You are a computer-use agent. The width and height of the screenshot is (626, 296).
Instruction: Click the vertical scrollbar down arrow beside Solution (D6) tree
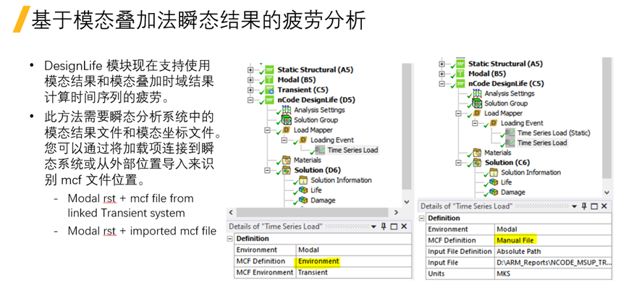(x=407, y=202)
